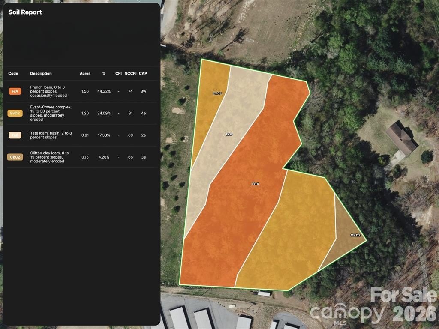Click the percent column header
The height and width of the screenshot is (329, 439).
coord(104,73)
